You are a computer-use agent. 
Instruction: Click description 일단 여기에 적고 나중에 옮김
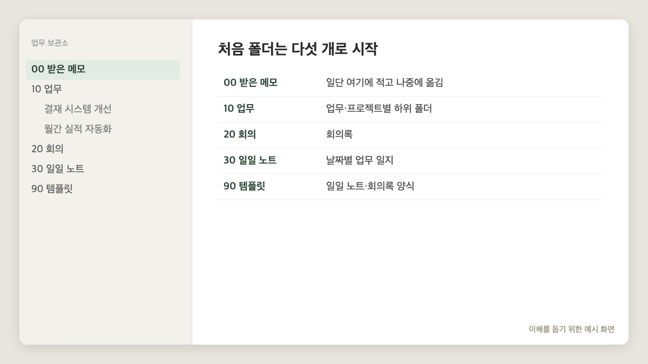pos(384,83)
